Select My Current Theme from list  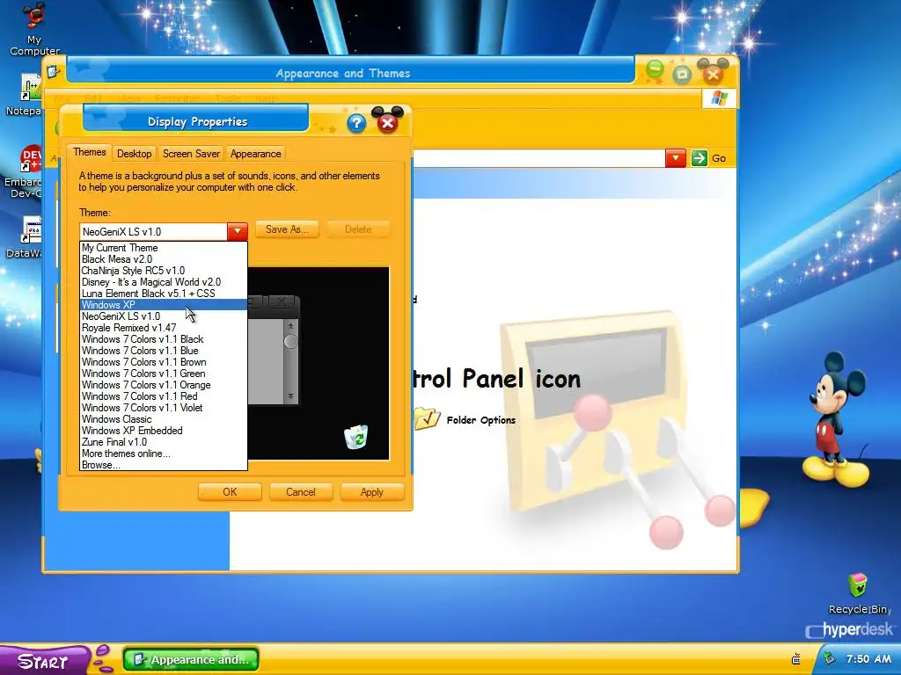(x=164, y=247)
